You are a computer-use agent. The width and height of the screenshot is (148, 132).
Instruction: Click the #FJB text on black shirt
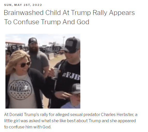tap(71, 77)
